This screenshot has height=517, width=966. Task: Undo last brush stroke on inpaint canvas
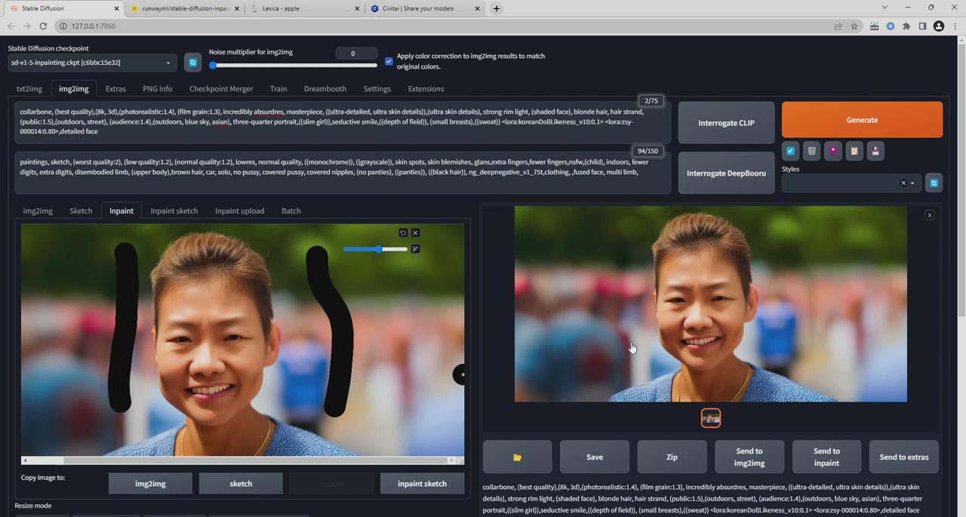pos(403,232)
